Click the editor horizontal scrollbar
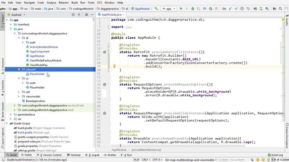Image resolution: width=289 pixels, height=162 pixels. [x=178, y=146]
